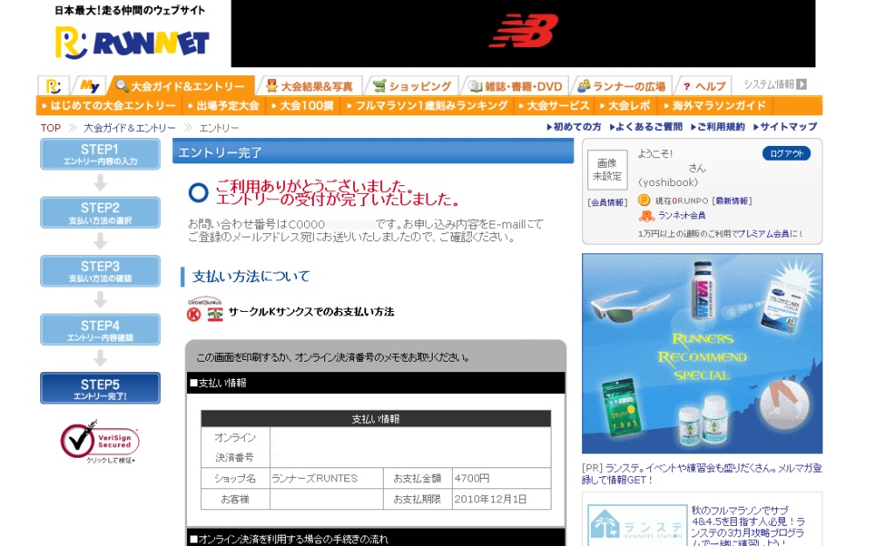Screen dimensions: 895x546
Task: Open 大会100撰 submenu item
Action: click(302, 106)
